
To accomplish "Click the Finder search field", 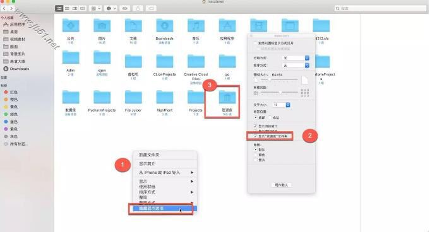I will pos(380,8).
